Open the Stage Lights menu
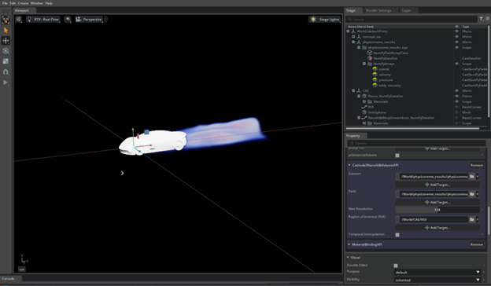Viewport: 491px width, 286px height. [x=324, y=20]
